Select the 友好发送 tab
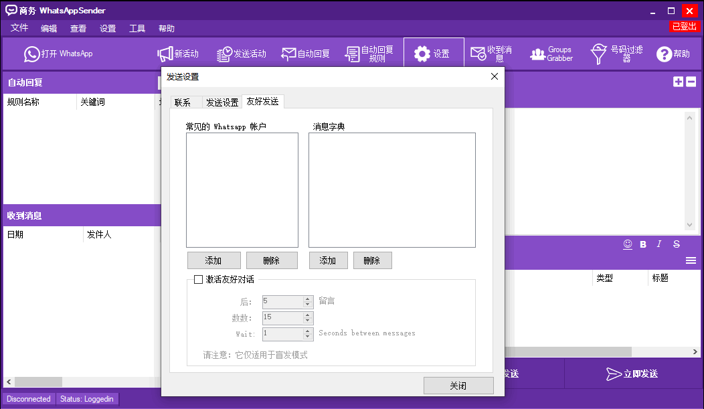 coord(262,102)
